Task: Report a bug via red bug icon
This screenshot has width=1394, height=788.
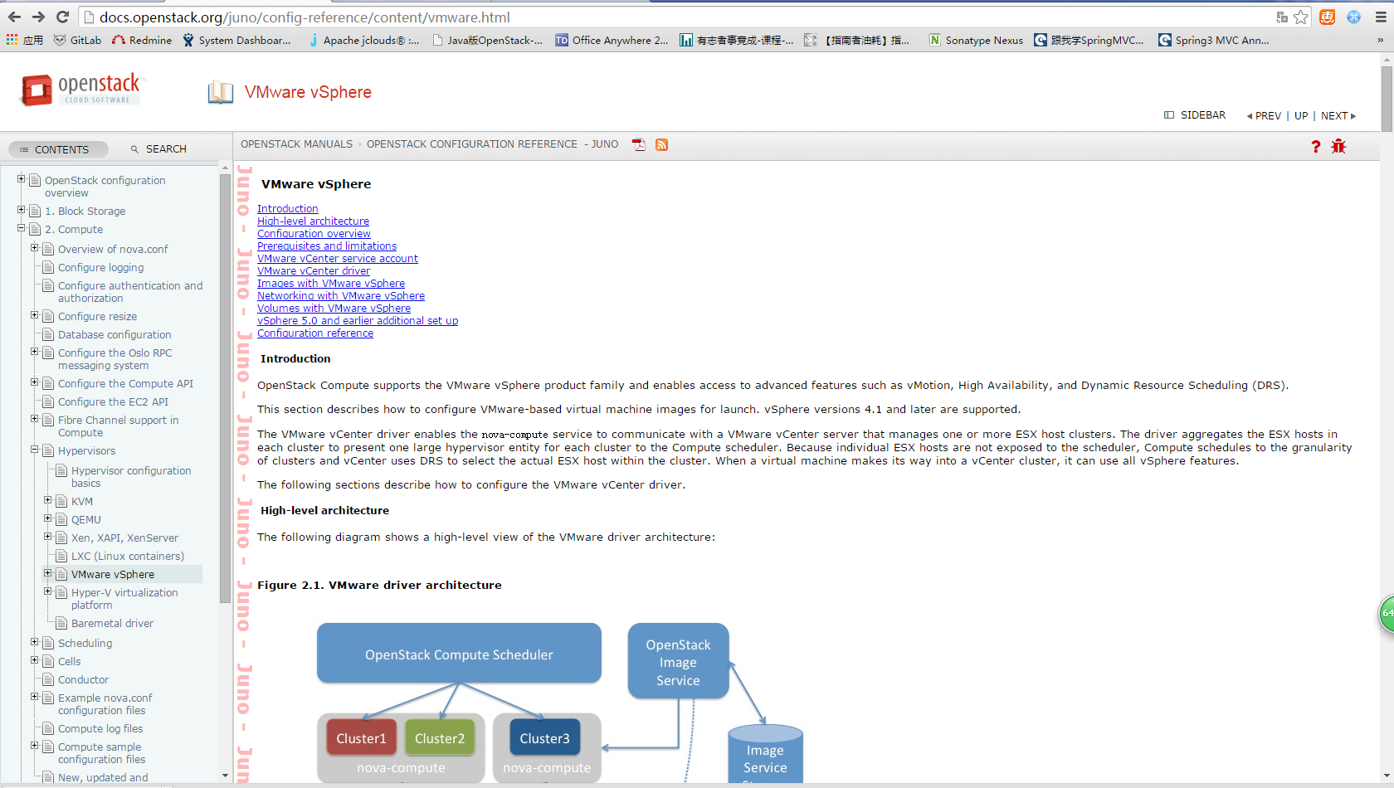Action: point(1338,147)
